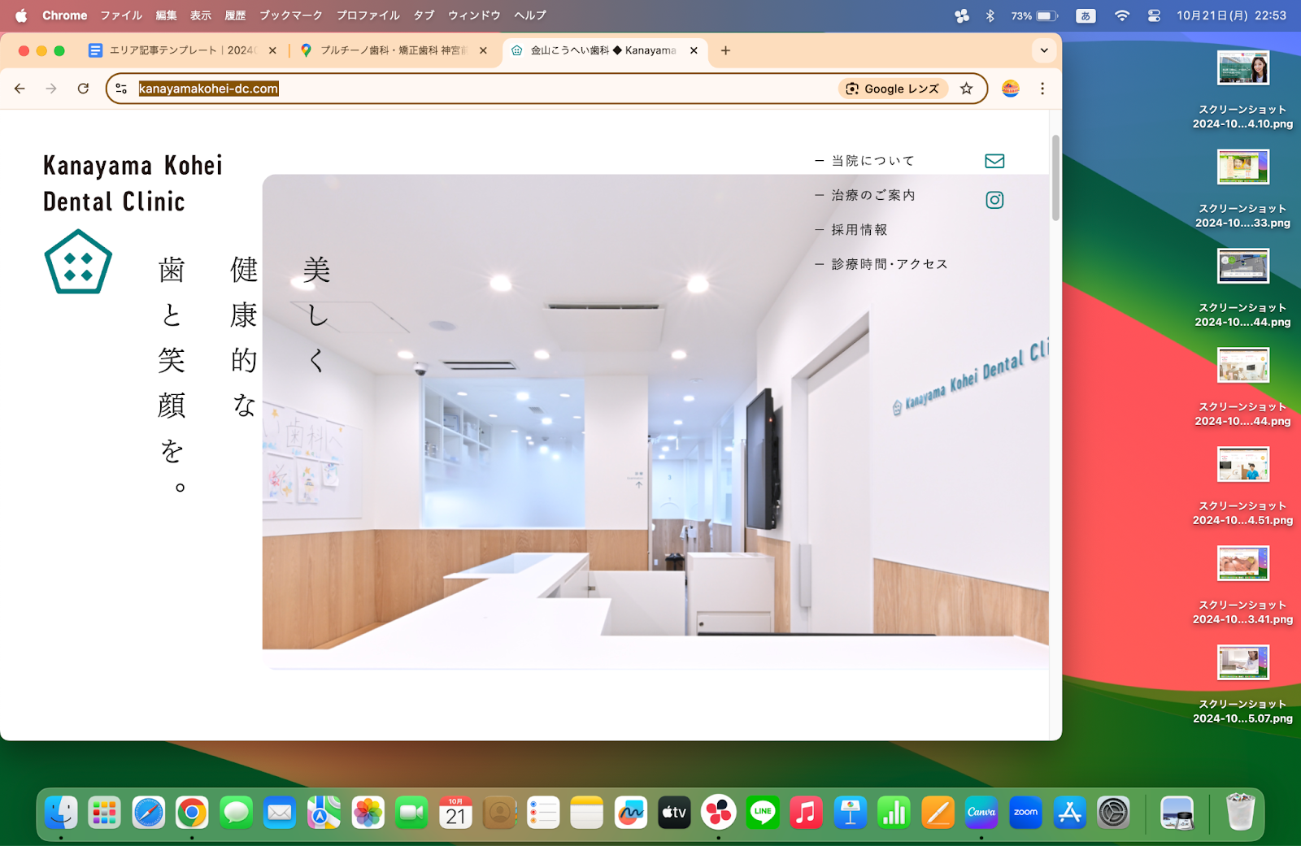Switch to the エリア記事テンプレート tab
The height and width of the screenshot is (846, 1301).
[x=184, y=50]
